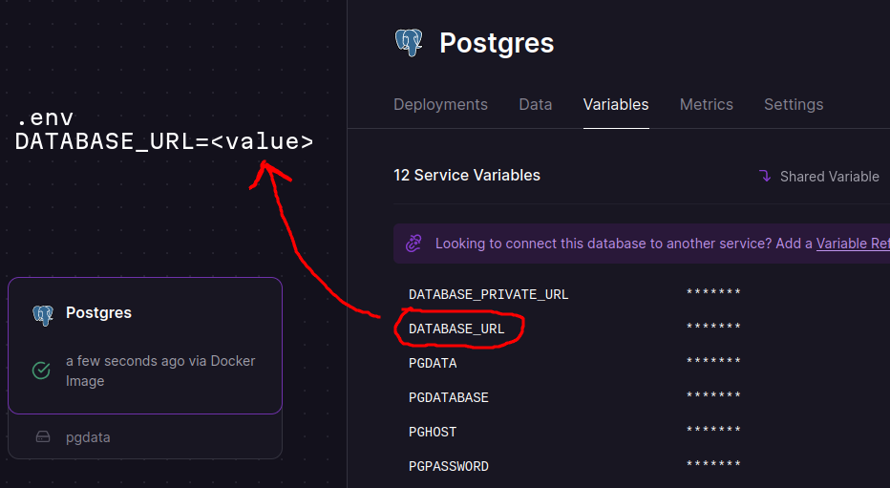The height and width of the screenshot is (488, 890).
Task: Click the green deployment success checkmark icon
Action: [x=41, y=371]
